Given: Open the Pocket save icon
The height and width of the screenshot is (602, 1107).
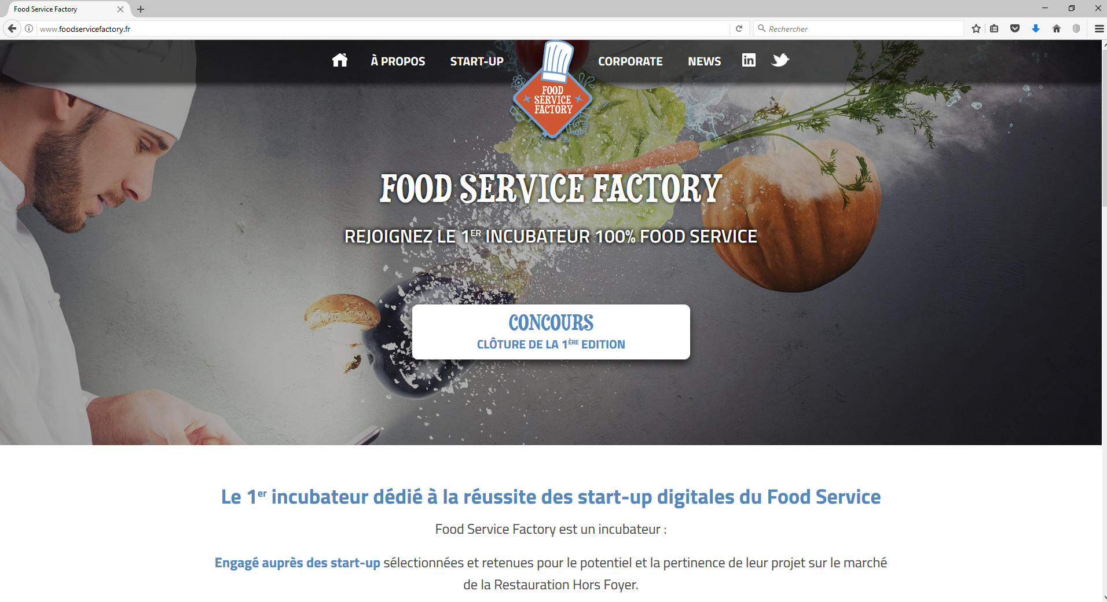Looking at the screenshot, I should (x=1015, y=28).
